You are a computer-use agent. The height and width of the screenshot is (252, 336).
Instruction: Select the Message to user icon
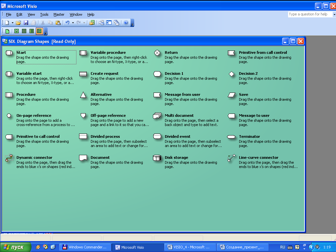[x=231, y=116]
